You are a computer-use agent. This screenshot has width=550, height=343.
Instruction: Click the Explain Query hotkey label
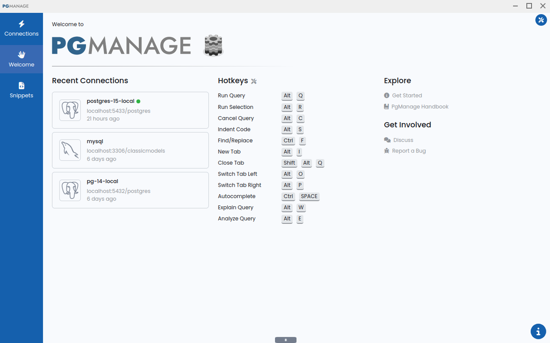[x=236, y=208]
